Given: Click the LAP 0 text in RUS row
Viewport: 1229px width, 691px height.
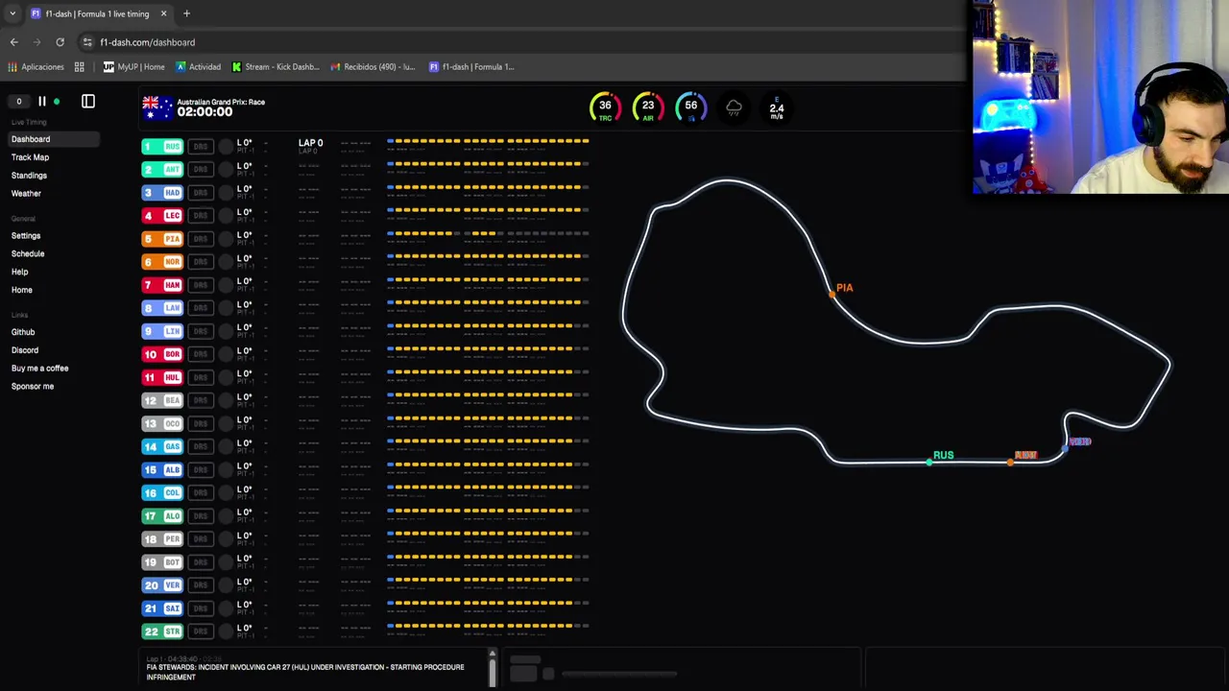Looking at the screenshot, I should click(x=310, y=143).
